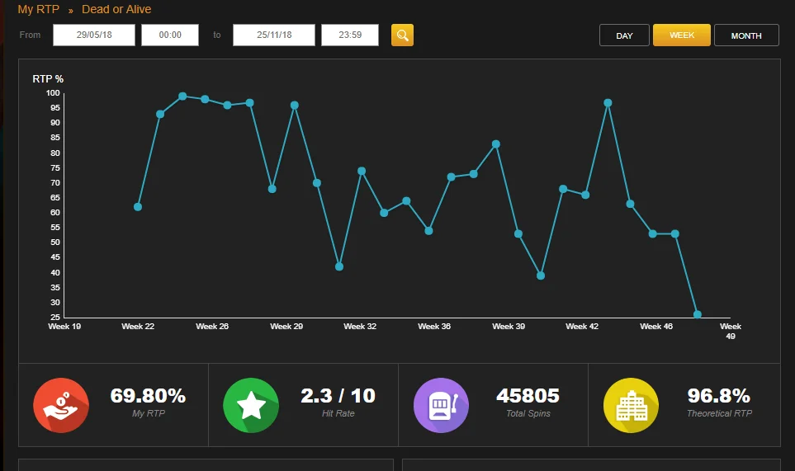
Task: Click the yellow building Theoretical RTP icon
Action: pos(632,405)
